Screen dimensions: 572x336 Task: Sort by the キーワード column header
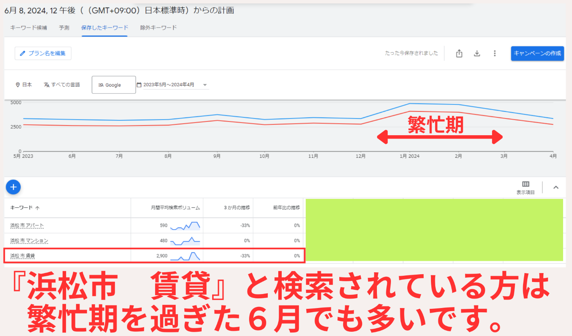[25, 208]
